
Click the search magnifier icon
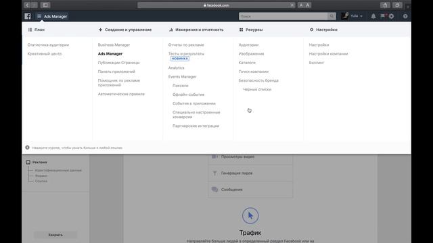(332, 16)
